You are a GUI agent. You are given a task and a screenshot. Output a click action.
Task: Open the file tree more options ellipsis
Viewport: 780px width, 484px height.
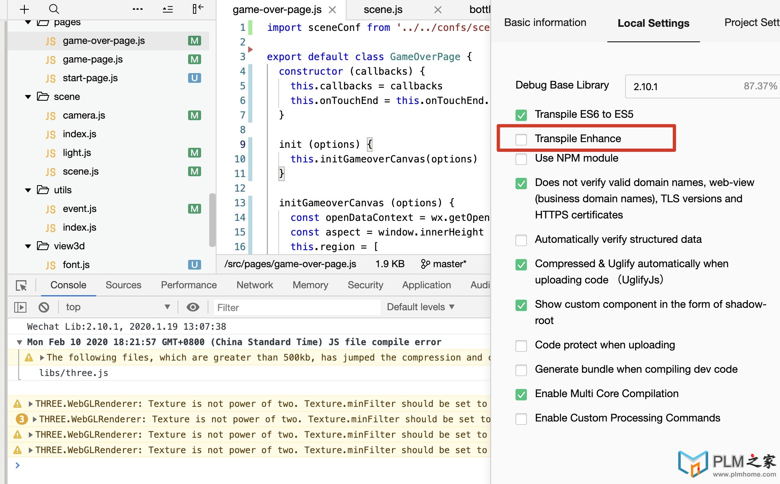[138, 9]
